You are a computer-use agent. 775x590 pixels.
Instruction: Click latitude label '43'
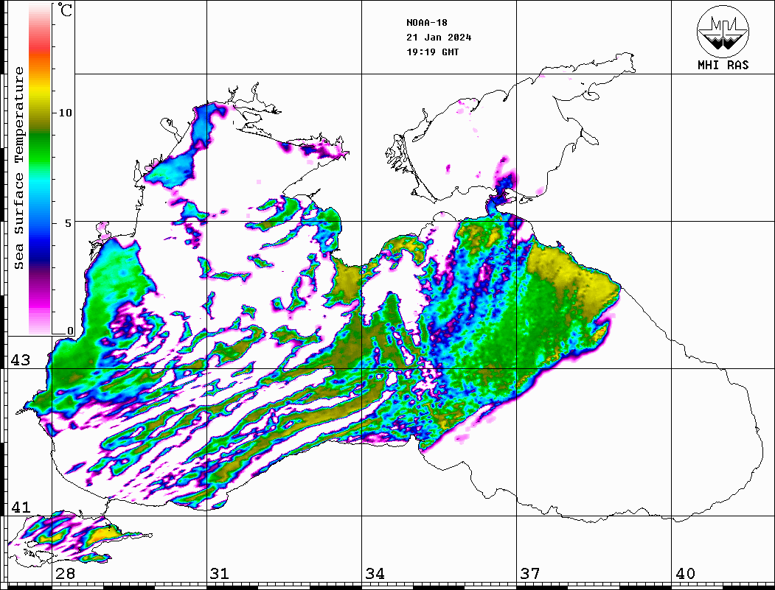pos(21,360)
